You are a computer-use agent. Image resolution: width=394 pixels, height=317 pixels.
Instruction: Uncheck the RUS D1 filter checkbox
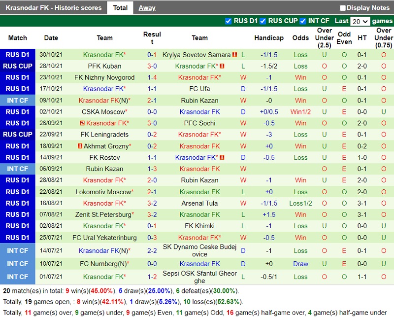click(x=228, y=21)
